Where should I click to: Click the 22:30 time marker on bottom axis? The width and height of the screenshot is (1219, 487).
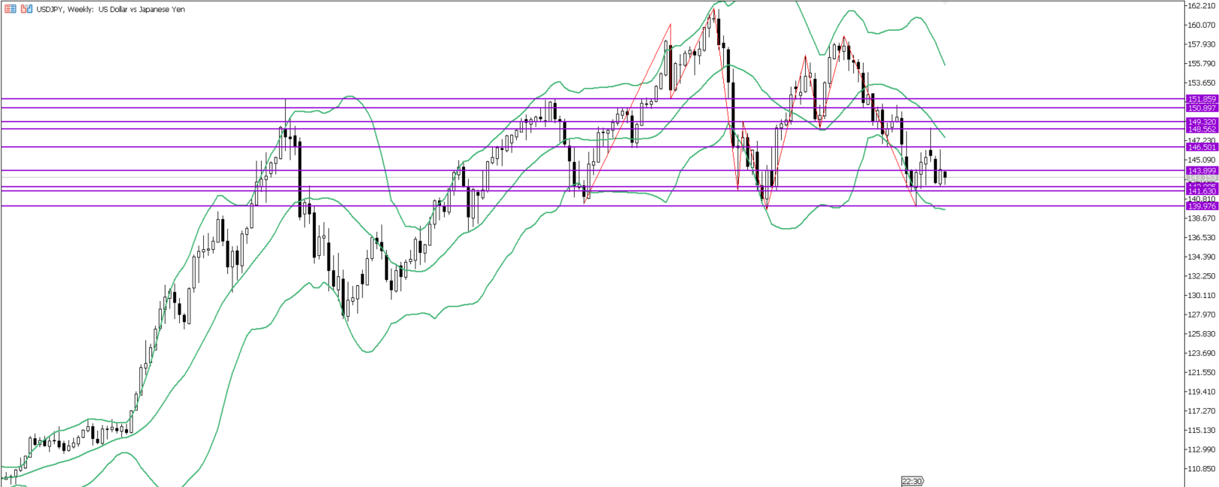[x=912, y=481]
